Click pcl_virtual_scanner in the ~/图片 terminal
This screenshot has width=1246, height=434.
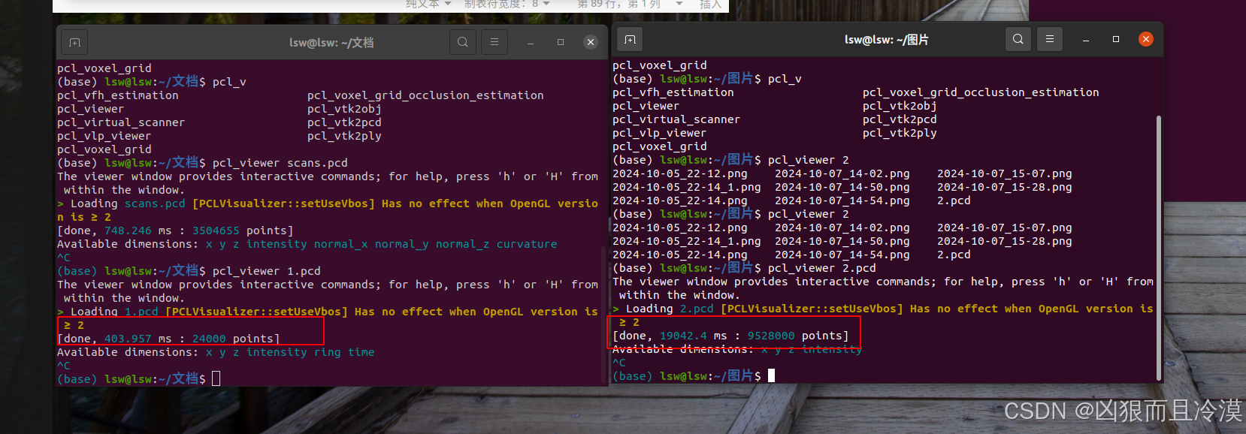pyautogui.click(x=676, y=119)
